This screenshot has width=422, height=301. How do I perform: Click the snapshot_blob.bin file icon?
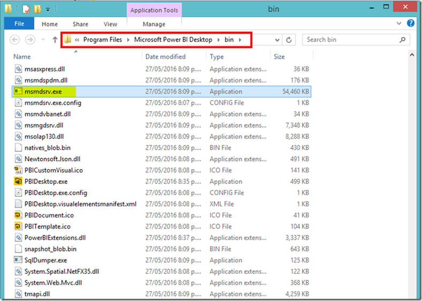pyautogui.click(x=18, y=249)
